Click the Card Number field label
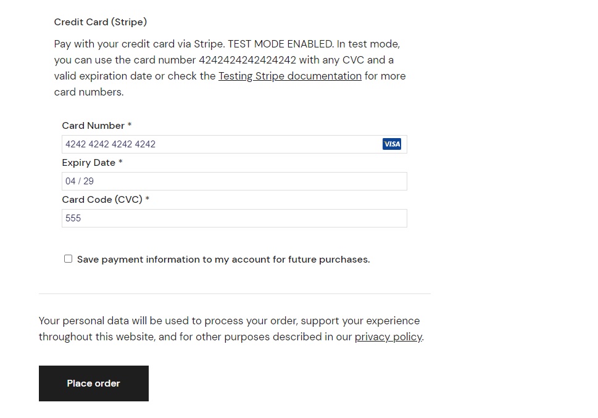 point(93,126)
